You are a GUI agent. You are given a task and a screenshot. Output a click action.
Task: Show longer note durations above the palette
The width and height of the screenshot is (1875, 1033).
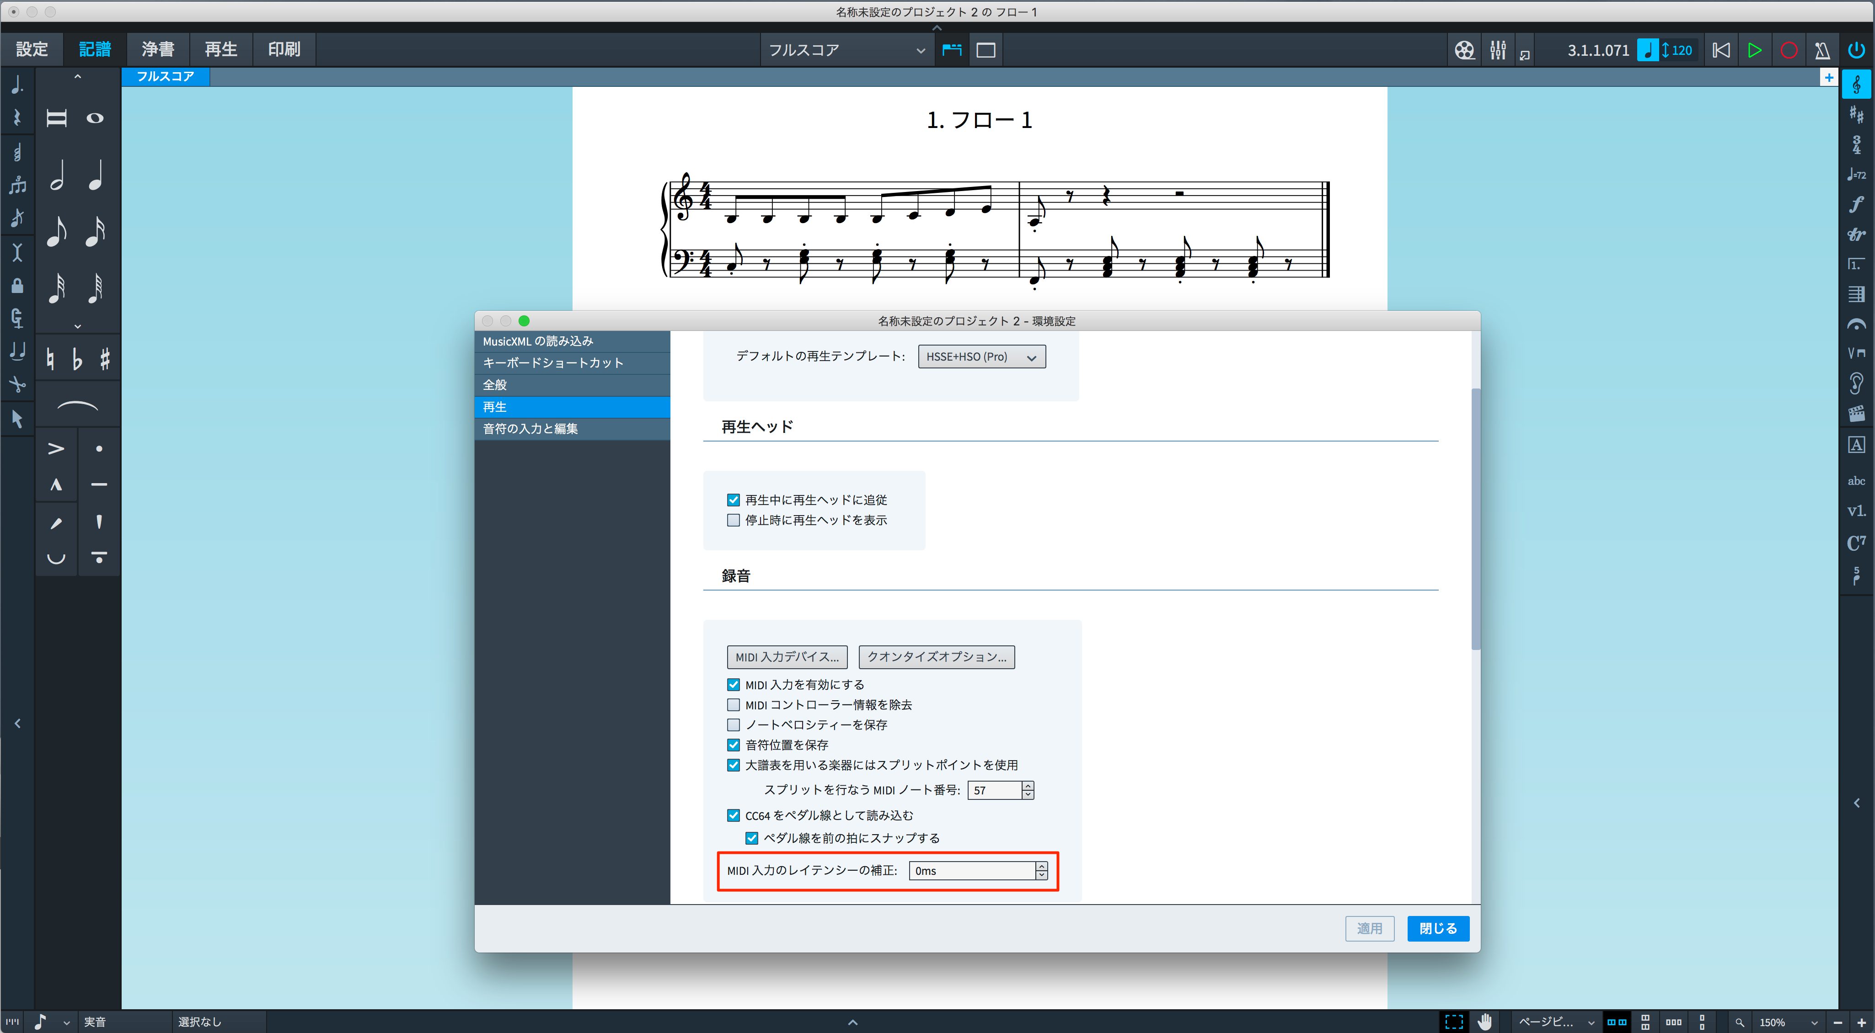pyautogui.click(x=78, y=76)
